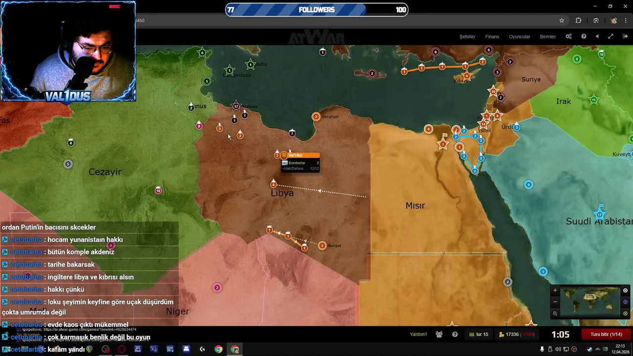The height and width of the screenshot is (356, 633).
Task: Open the top bar help question mark
Action: click(584, 37)
